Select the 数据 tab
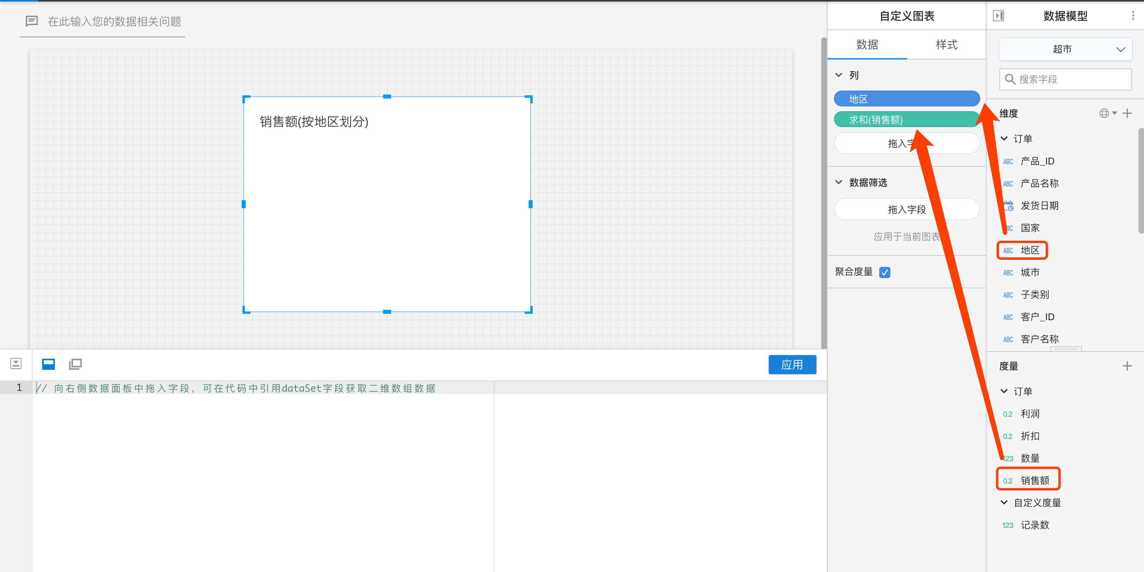This screenshot has width=1144, height=572. click(x=867, y=44)
